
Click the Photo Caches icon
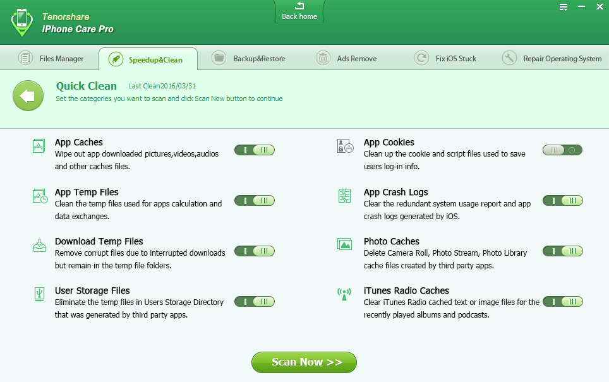click(344, 244)
